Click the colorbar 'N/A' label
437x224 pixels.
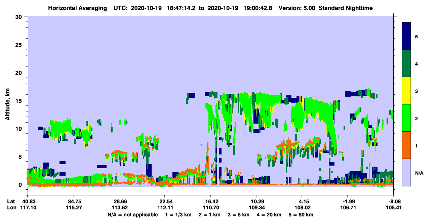(x=419, y=173)
